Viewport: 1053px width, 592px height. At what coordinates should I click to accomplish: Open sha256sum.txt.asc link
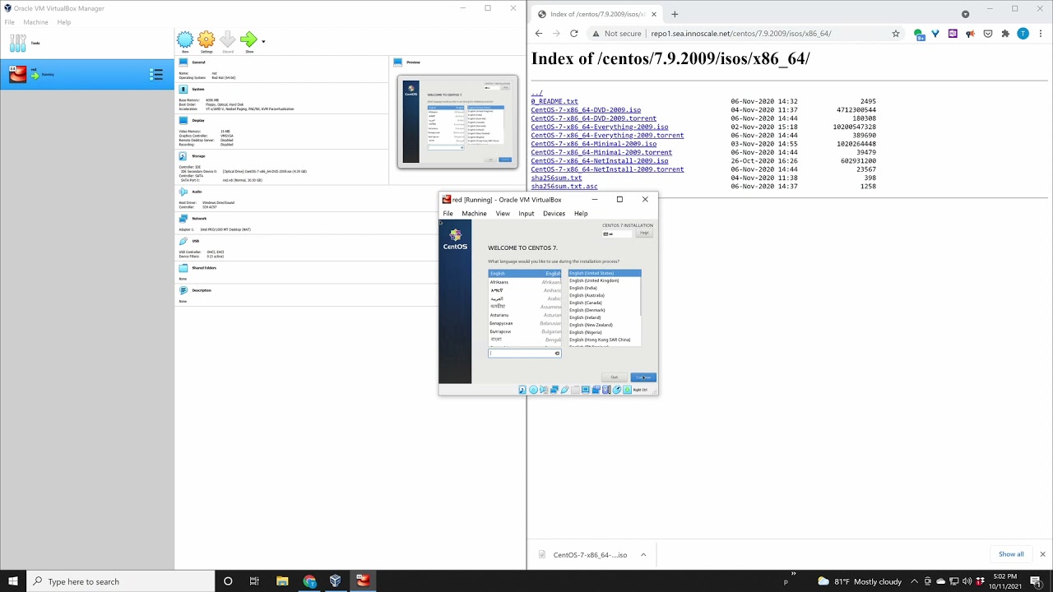click(564, 187)
